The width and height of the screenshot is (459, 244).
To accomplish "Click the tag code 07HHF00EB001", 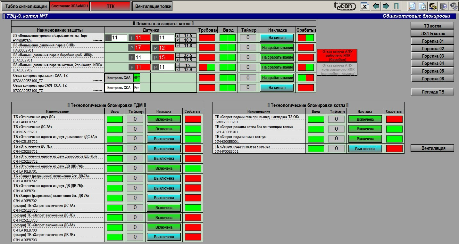I will pos(226,151).
